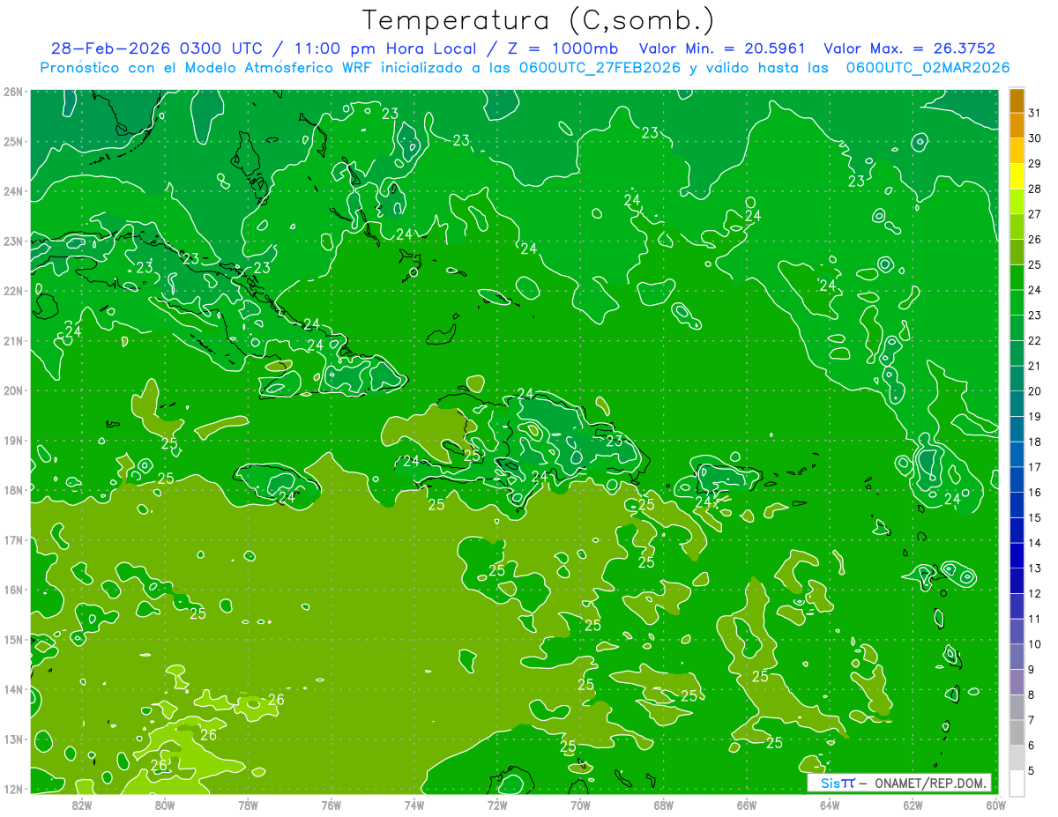The image size is (1058, 817).
Task: Click the longitude label "72W"
Action: click(x=497, y=805)
